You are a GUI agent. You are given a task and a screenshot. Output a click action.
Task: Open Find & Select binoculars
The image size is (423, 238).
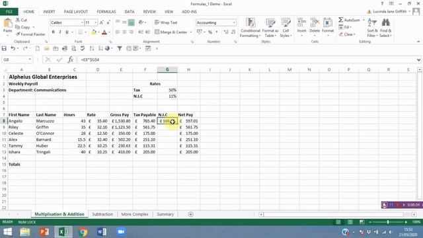pyautogui.click(x=385, y=28)
